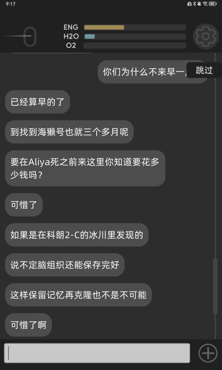Select the message mentioning Aliya's death
This screenshot has height=370, width=222.
pos(85,168)
